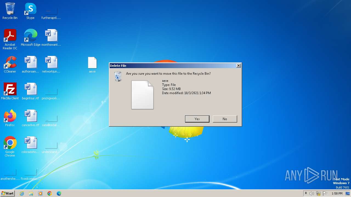This screenshot has width=351, height=197.
Task: Cancel deletion with the No button
Action: click(225, 119)
